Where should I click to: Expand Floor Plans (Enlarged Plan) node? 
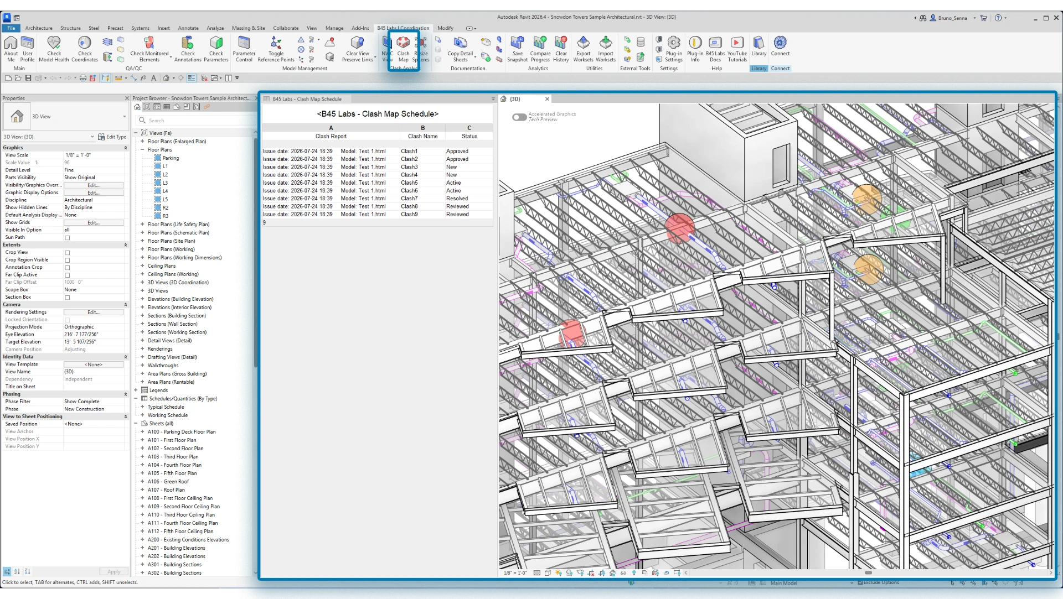coord(142,142)
